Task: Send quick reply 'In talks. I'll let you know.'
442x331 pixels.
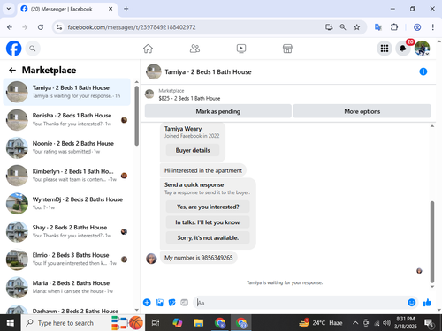Action: (208, 222)
